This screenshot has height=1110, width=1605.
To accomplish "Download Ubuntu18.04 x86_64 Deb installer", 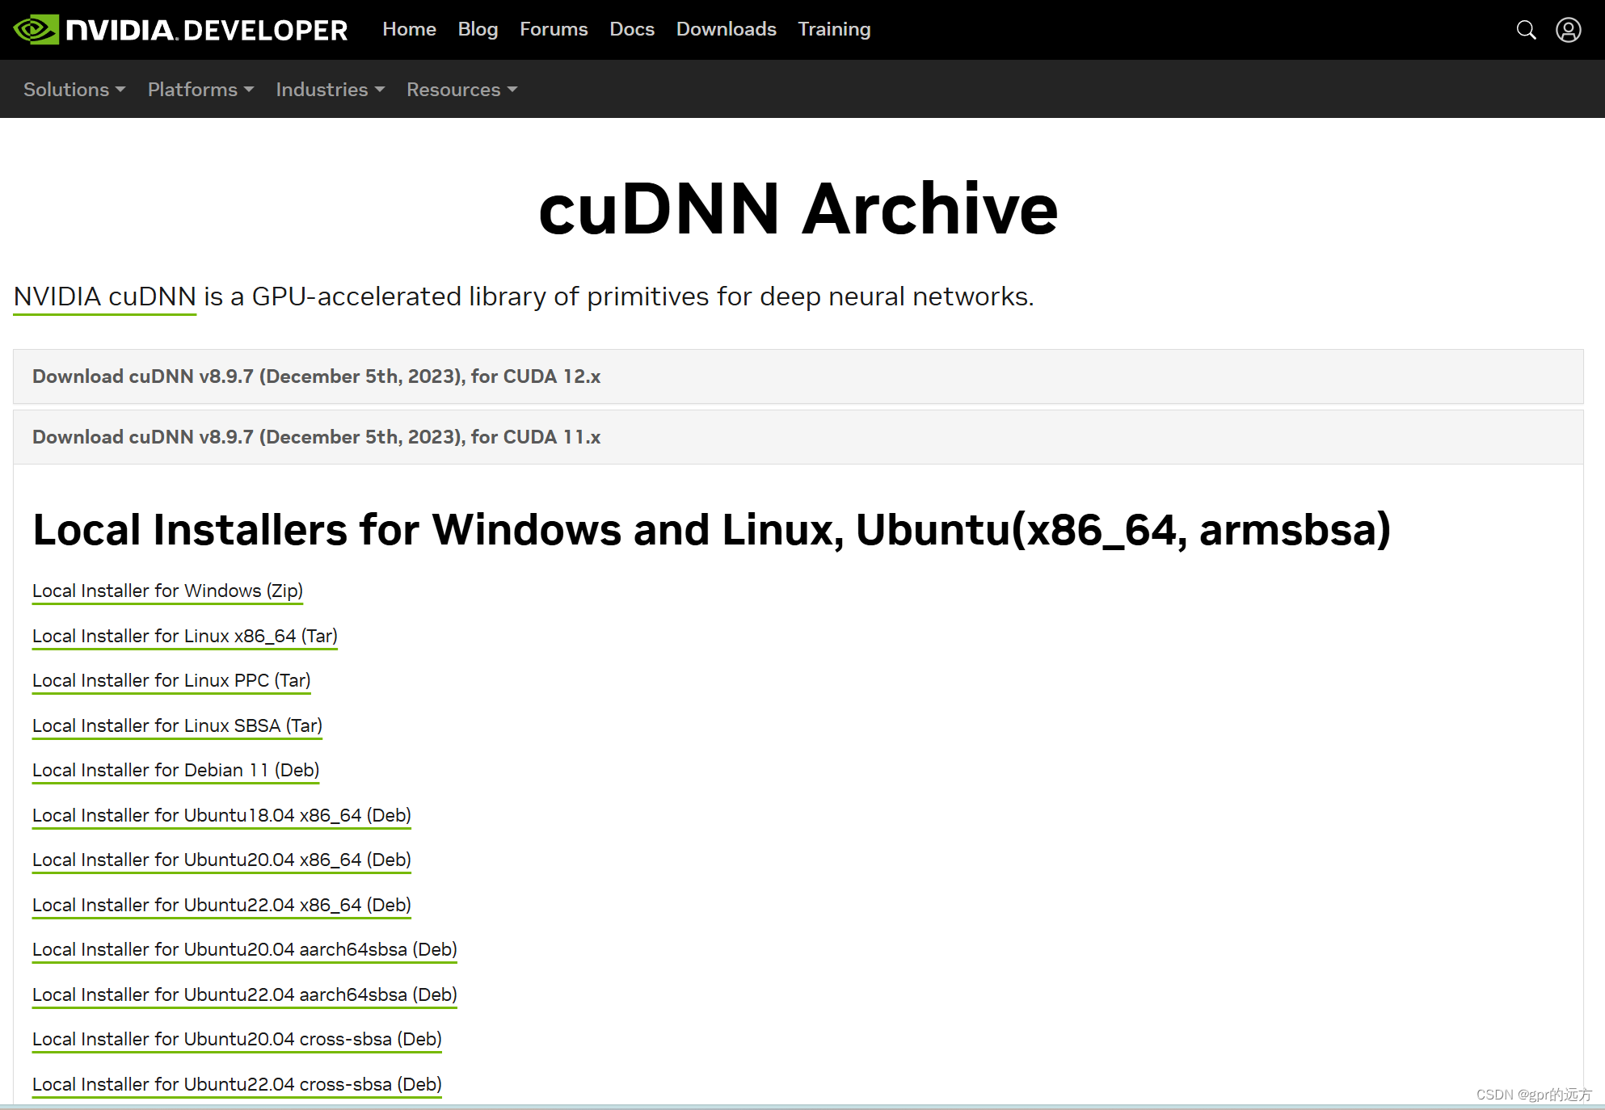I will [221, 816].
